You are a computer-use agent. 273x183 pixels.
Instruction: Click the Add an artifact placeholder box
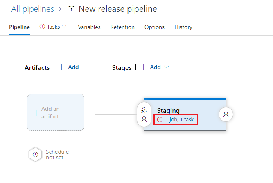click(56, 112)
